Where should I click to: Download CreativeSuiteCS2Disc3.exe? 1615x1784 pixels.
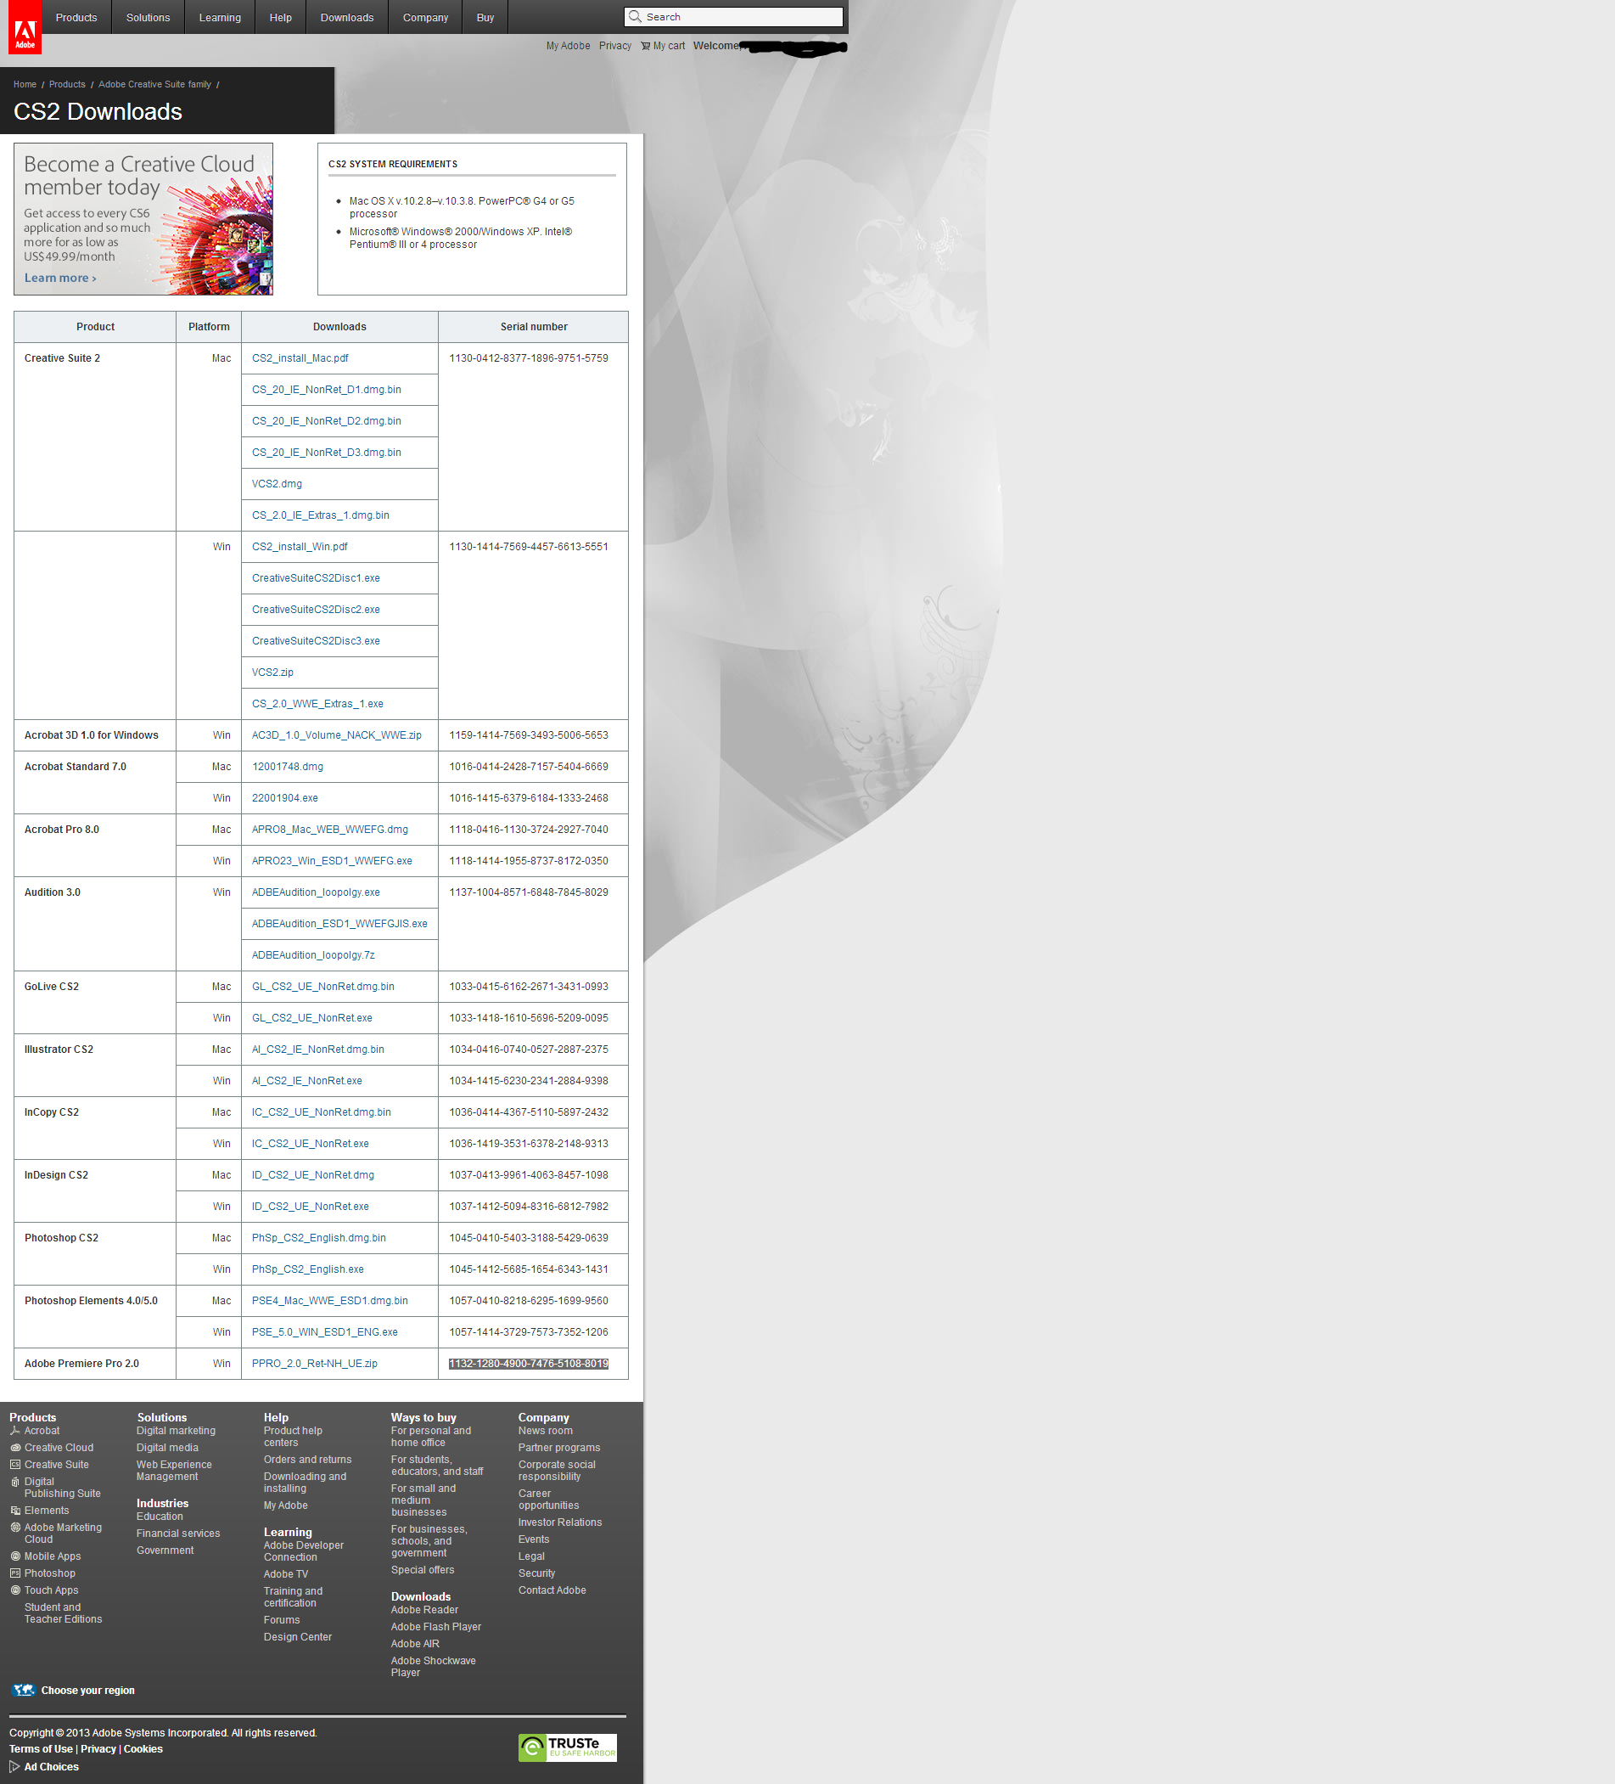(x=316, y=641)
